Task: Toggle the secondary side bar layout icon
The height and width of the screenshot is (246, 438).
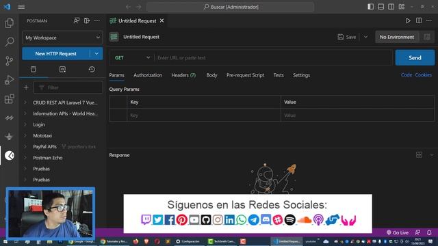Action: click(391, 7)
